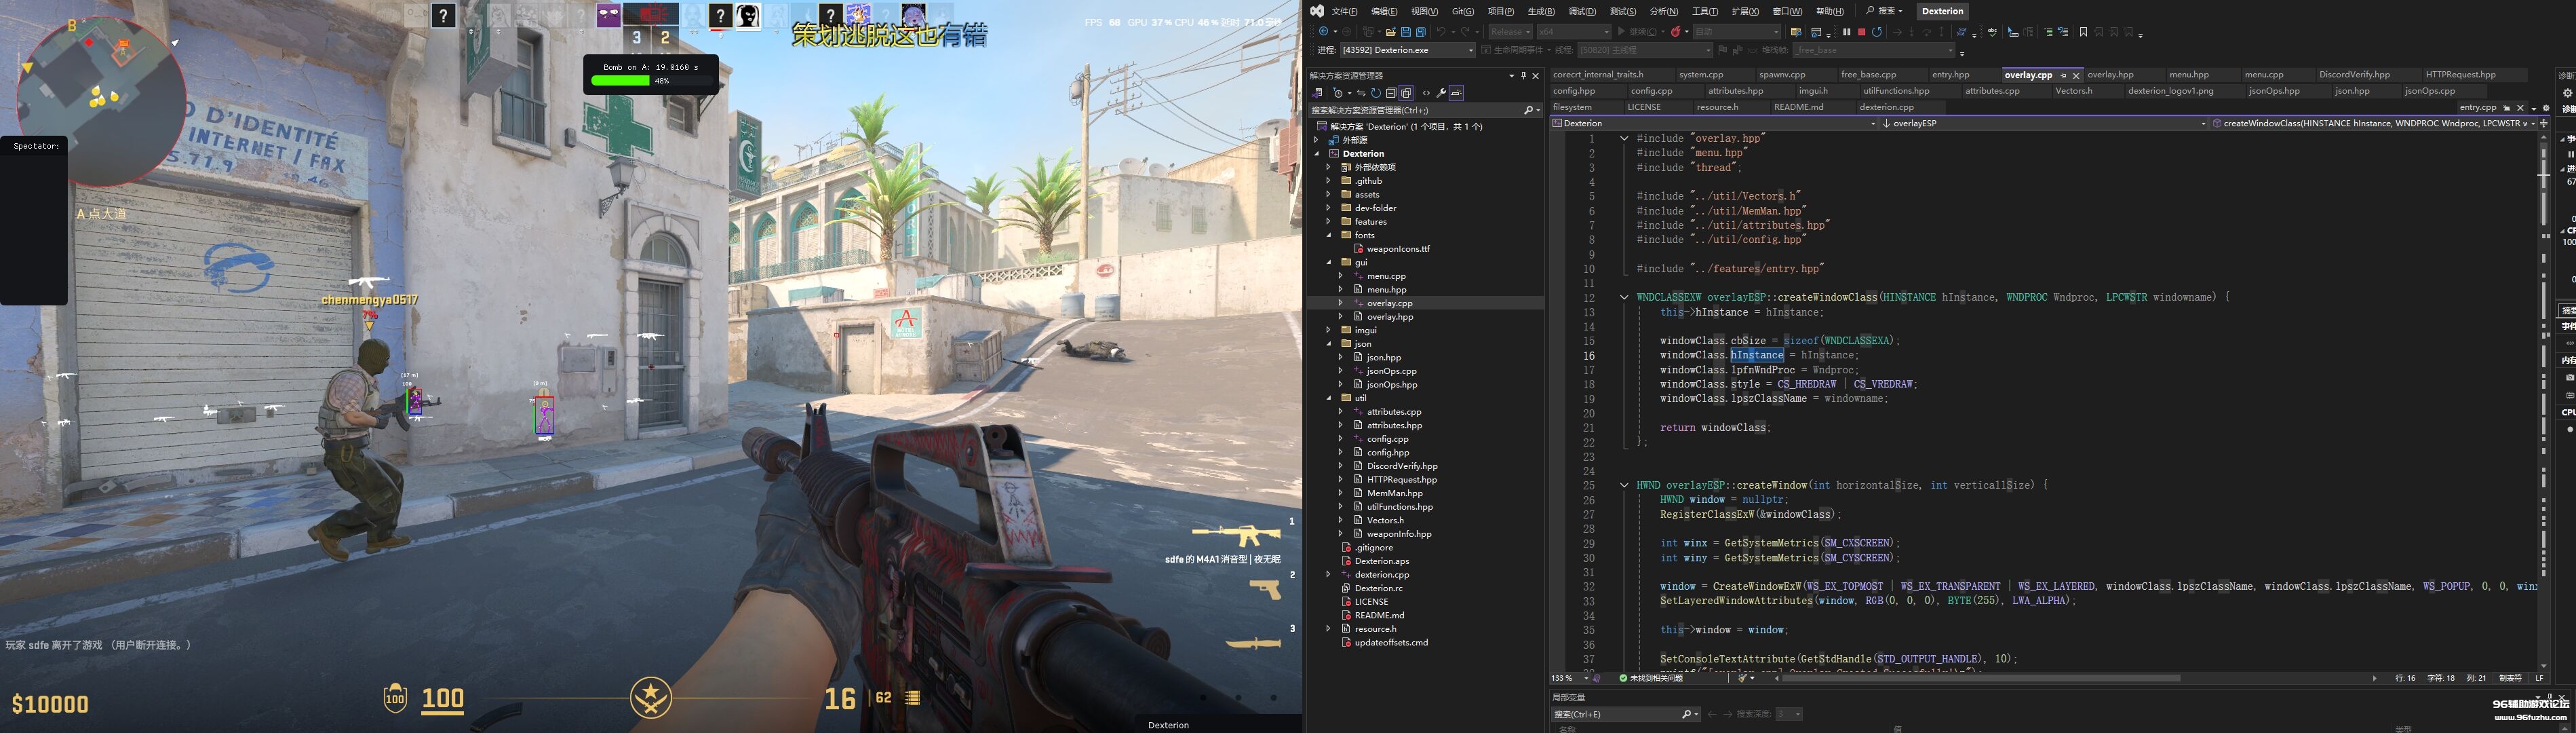Select weaponIcons.ttf in Solution Explorer tree

(x=1398, y=249)
